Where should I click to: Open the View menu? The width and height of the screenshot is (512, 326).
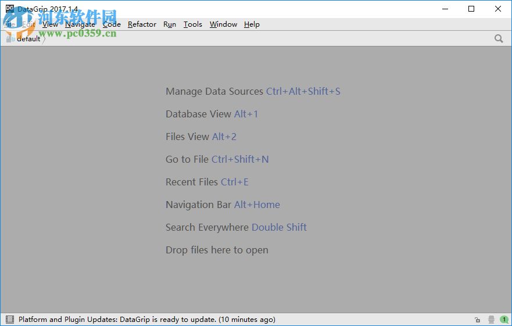click(x=51, y=24)
